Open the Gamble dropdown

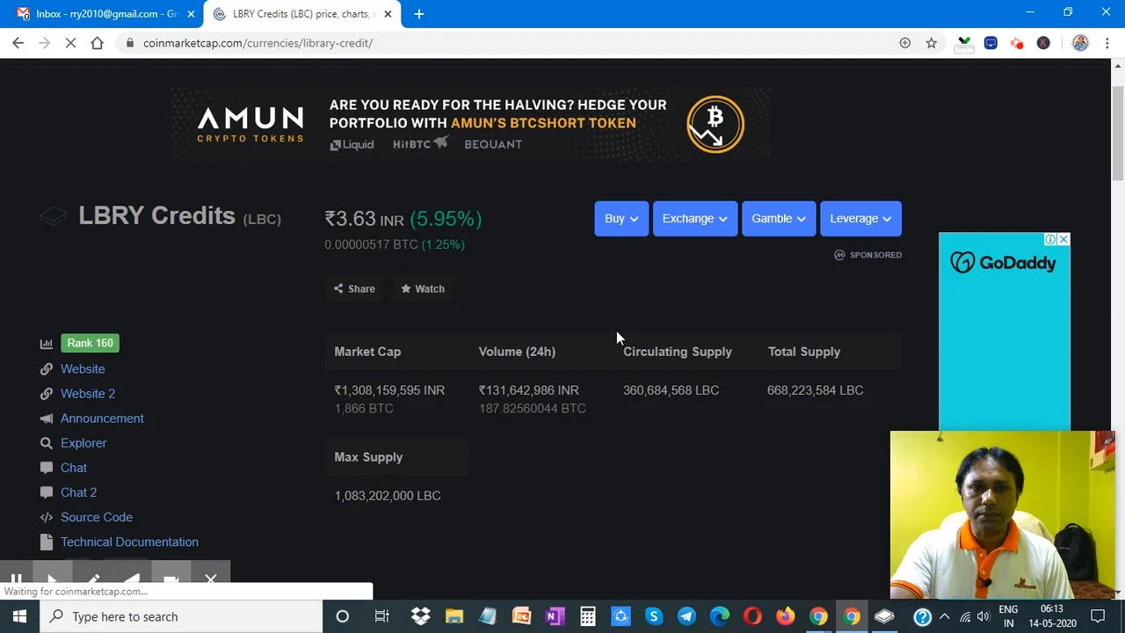[778, 218]
